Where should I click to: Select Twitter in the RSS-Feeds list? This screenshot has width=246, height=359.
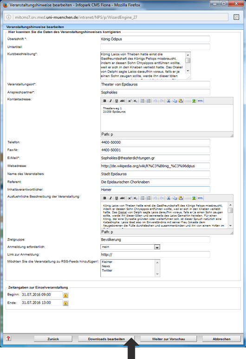pos(107,270)
